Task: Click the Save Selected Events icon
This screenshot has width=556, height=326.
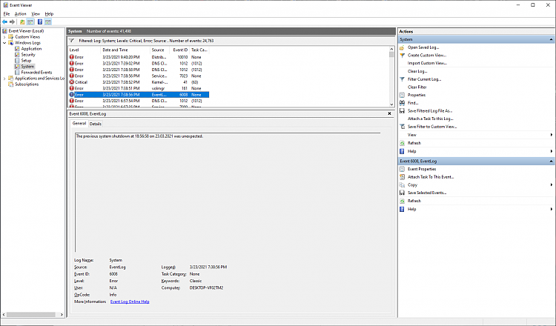Action: tap(402, 193)
